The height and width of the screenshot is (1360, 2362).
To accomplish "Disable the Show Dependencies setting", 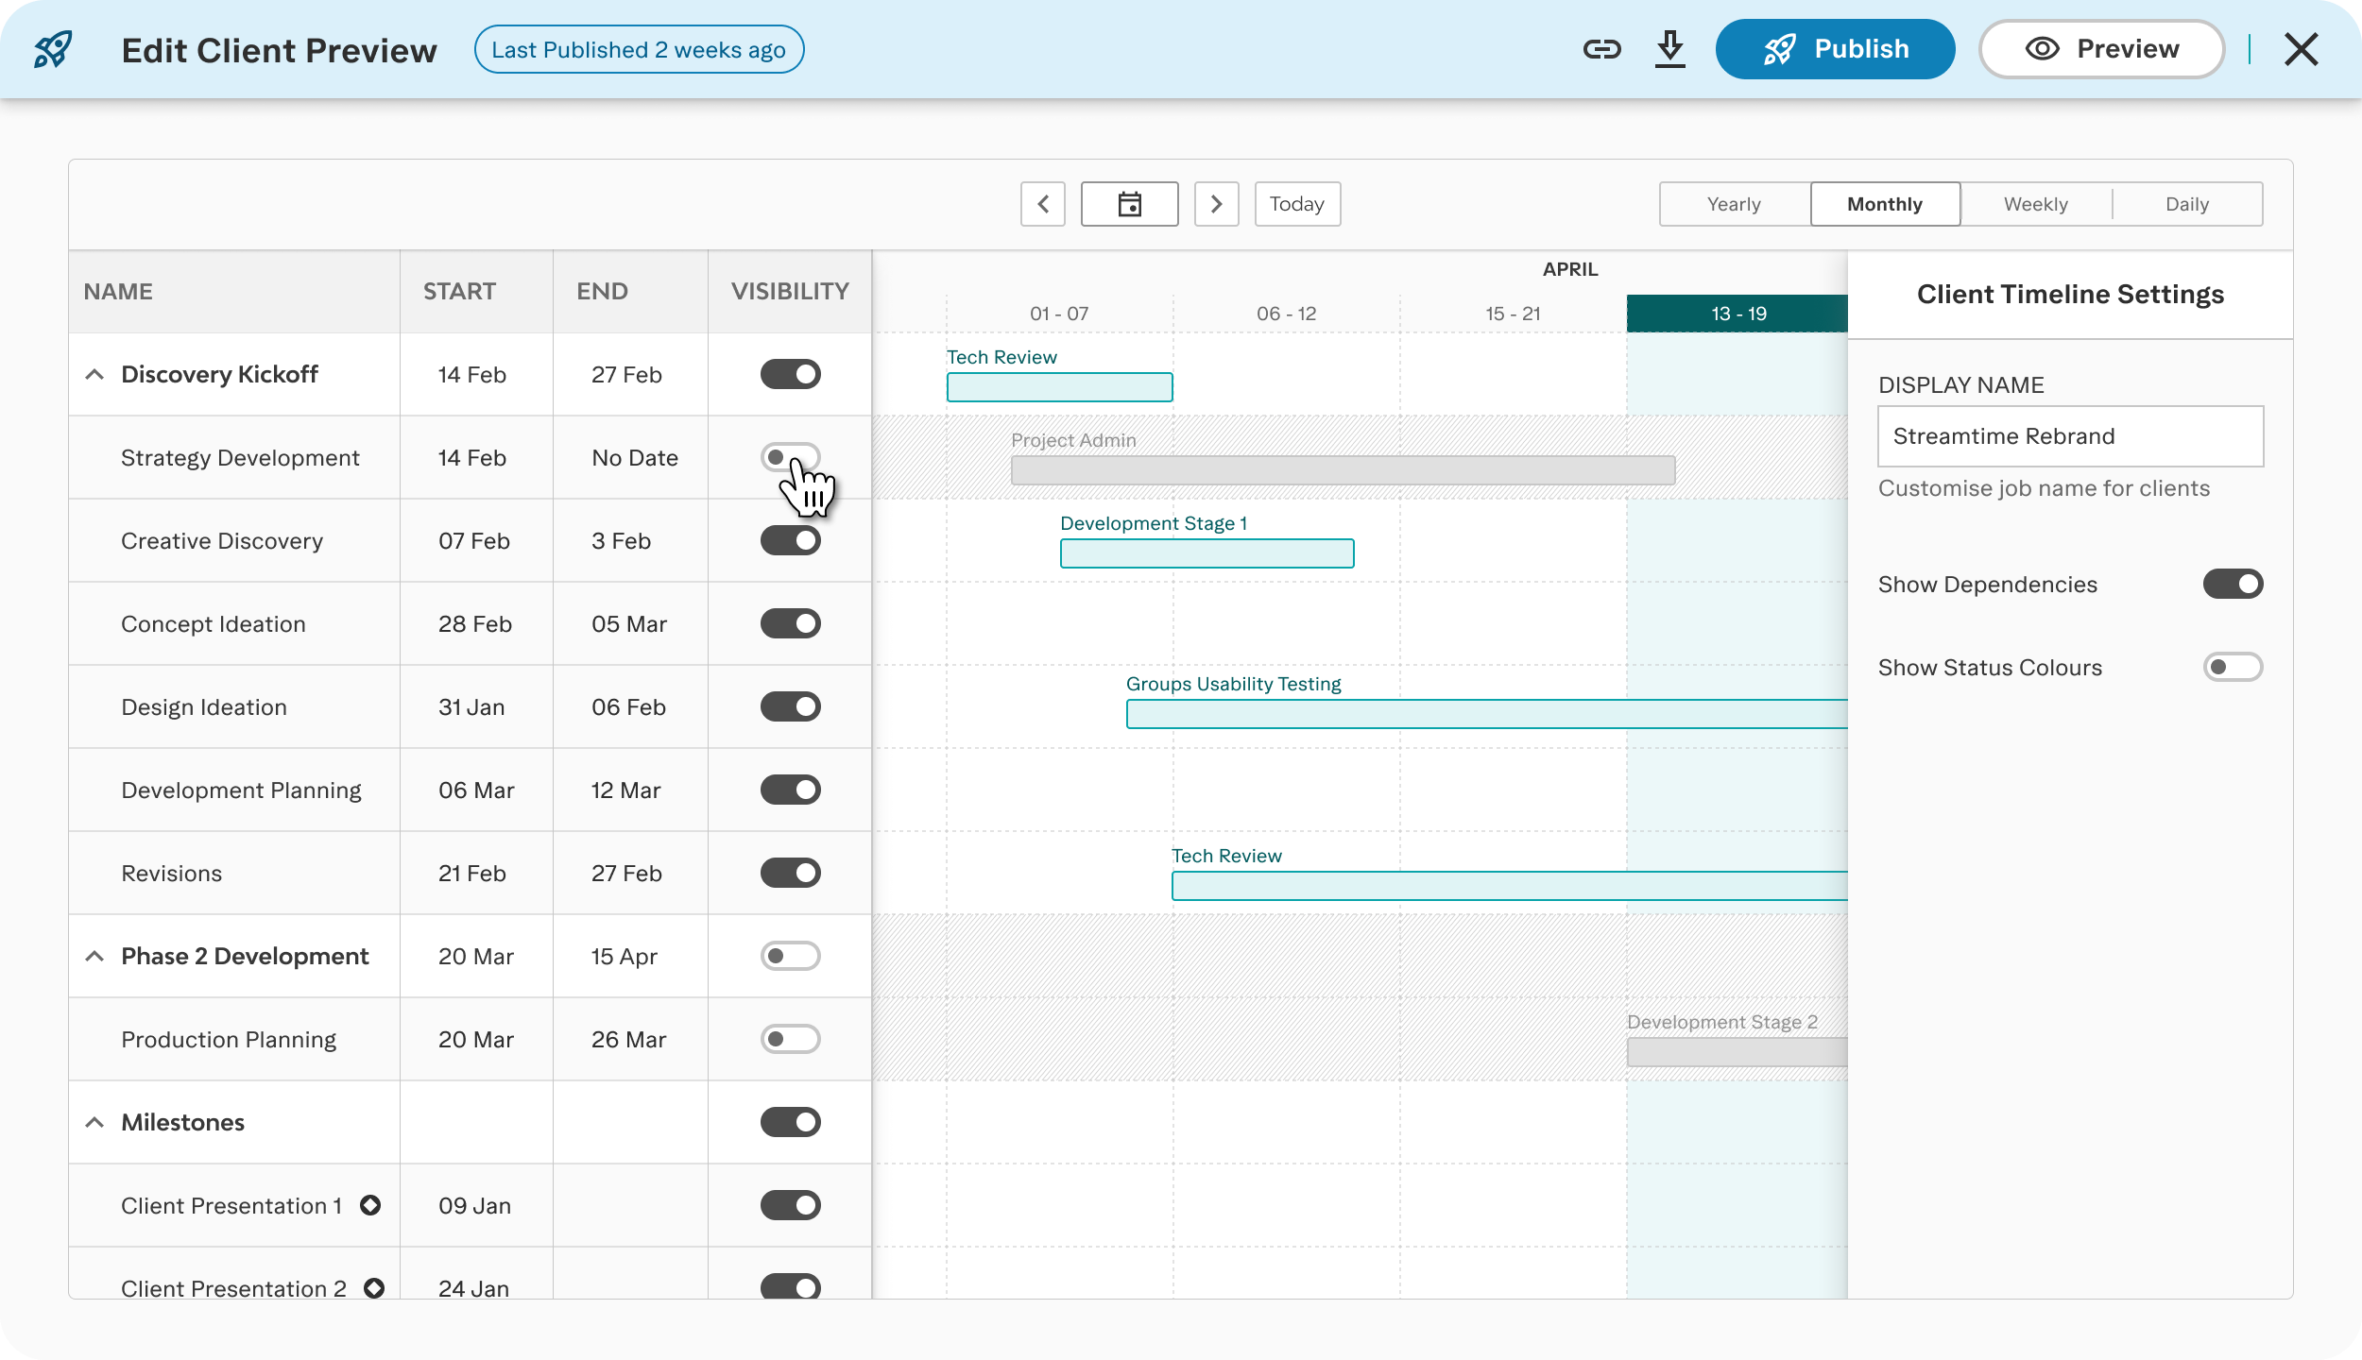I will [x=2234, y=584].
